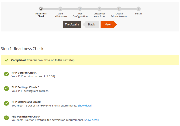This screenshot has width=180, height=126.
Task: Click the Web Configuration step label
Action: 80,15
